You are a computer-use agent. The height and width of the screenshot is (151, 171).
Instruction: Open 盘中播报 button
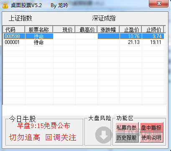pyautogui.click(x=151, y=128)
